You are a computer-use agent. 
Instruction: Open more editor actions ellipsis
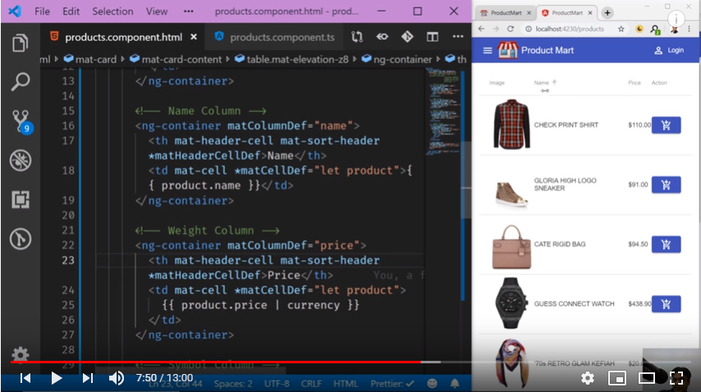[x=458, y=37]
